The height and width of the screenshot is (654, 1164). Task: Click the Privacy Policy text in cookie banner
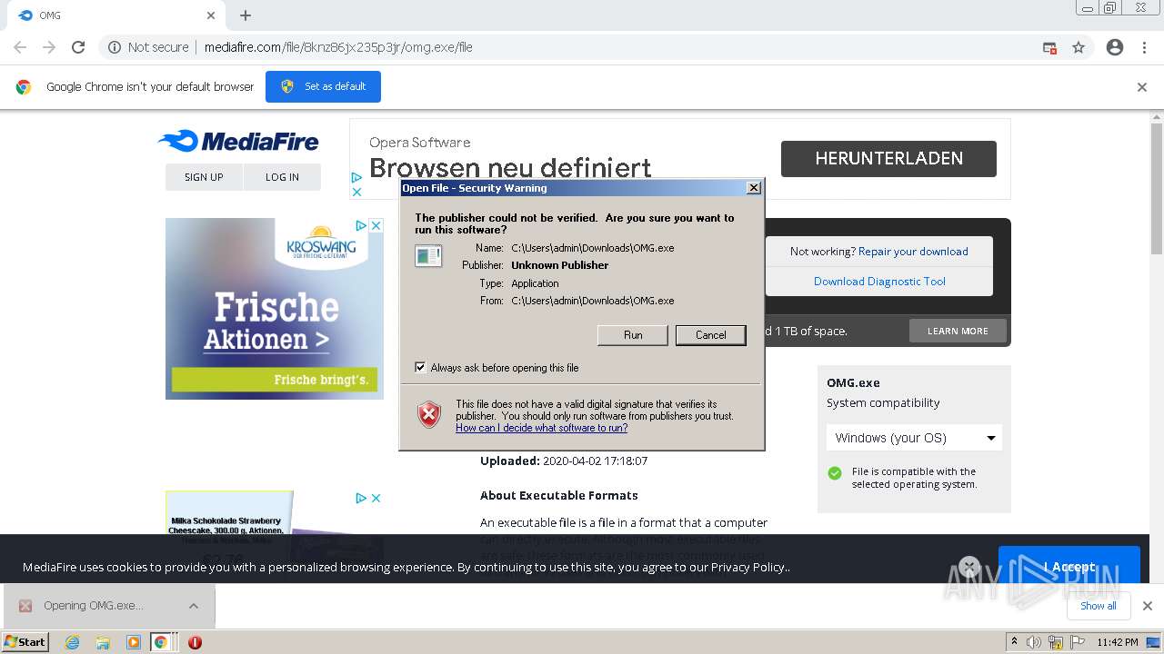pyautogui.click(x=749, y=567)
